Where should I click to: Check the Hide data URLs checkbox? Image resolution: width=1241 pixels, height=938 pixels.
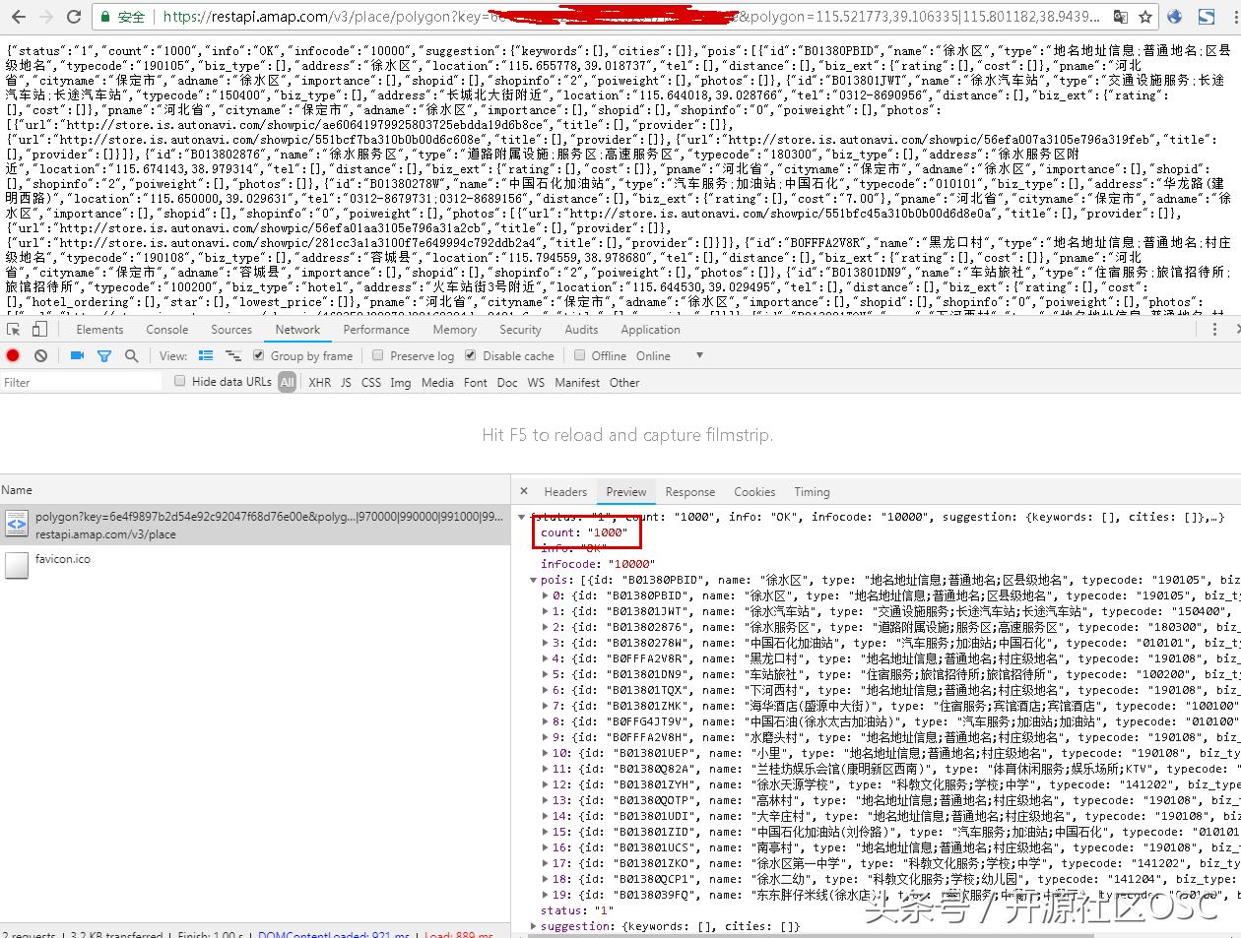pyautogui.click(x=179, y=381)
